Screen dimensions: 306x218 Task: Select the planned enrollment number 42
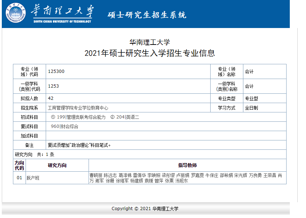[51, 98]
